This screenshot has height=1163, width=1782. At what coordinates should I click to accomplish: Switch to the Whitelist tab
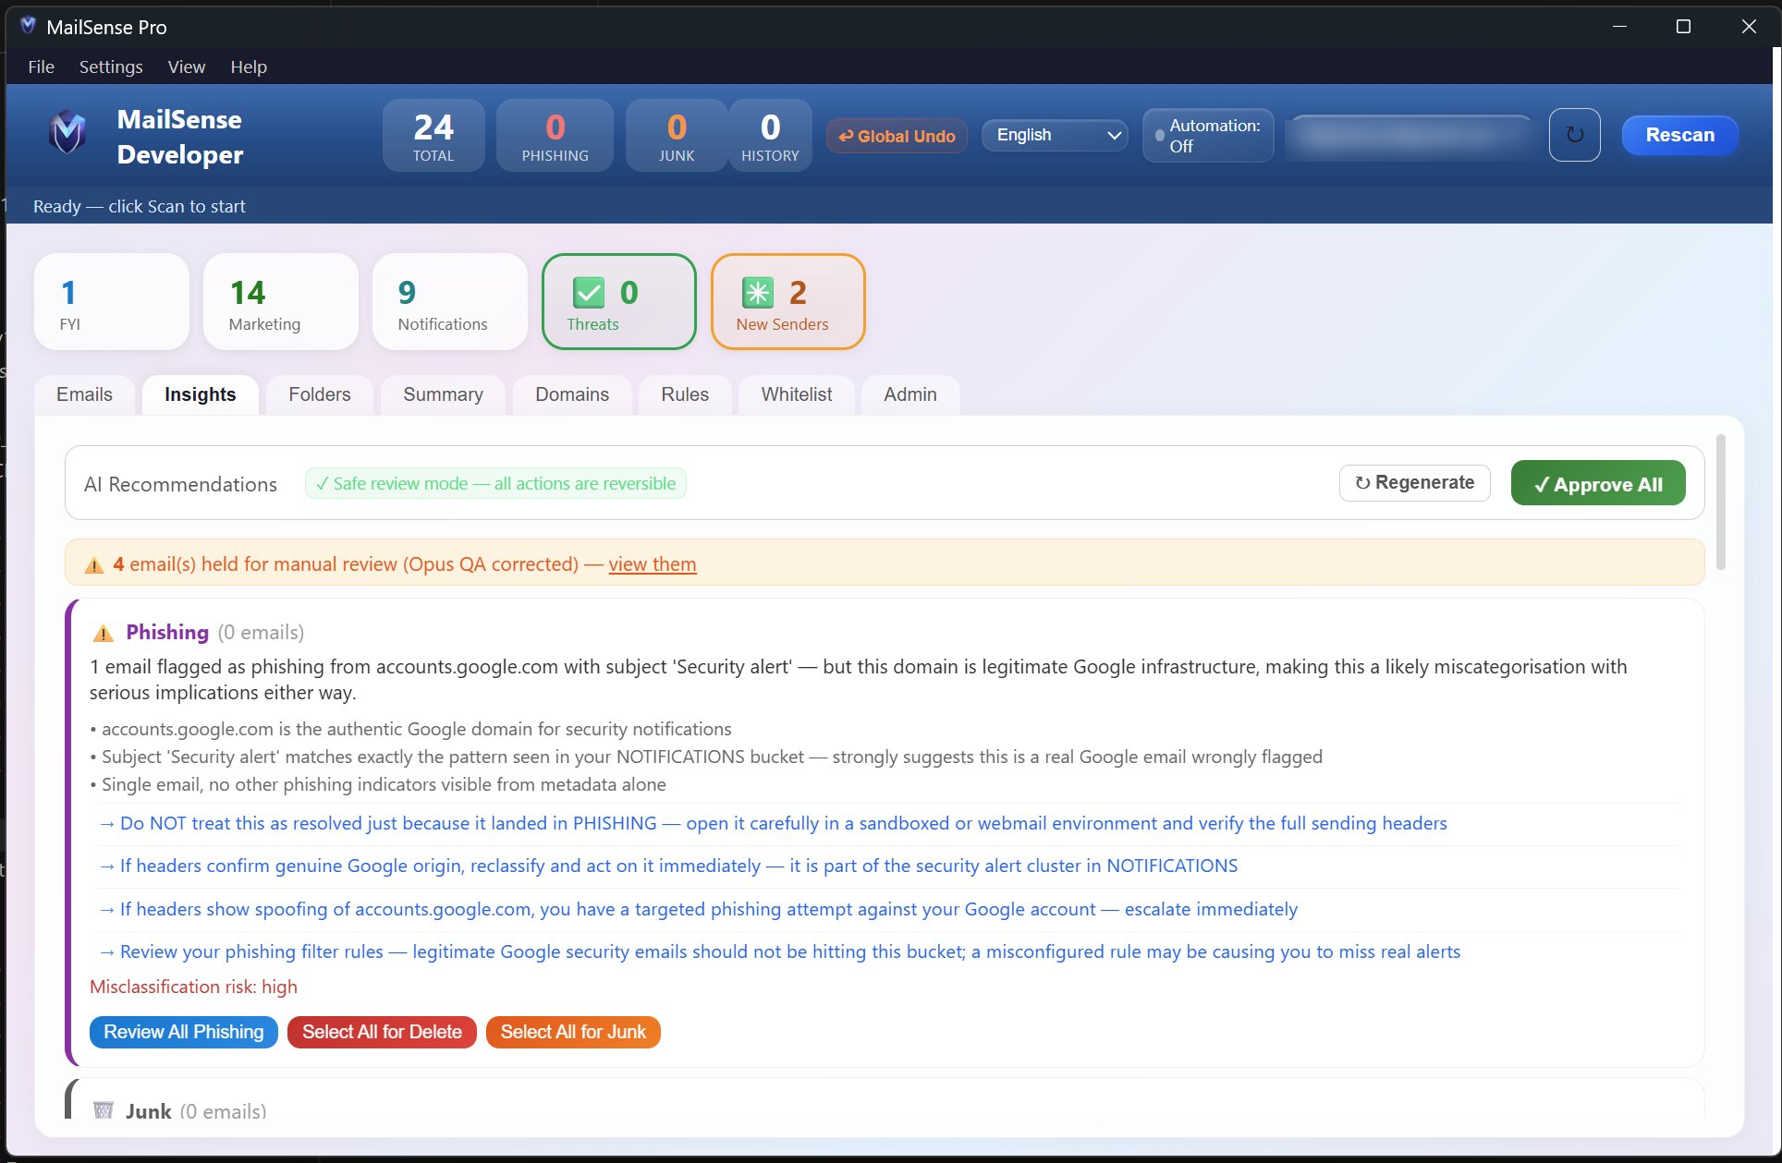tap(797, 394)
